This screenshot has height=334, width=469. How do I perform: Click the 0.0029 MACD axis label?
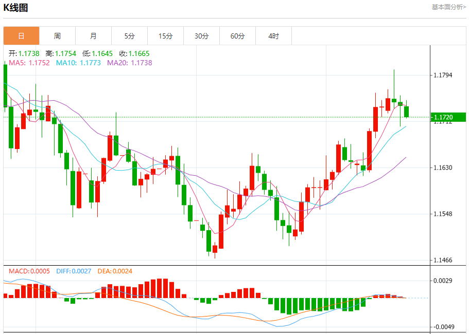coord(443,281)
